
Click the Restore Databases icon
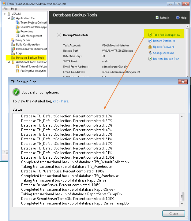(150, 41)
